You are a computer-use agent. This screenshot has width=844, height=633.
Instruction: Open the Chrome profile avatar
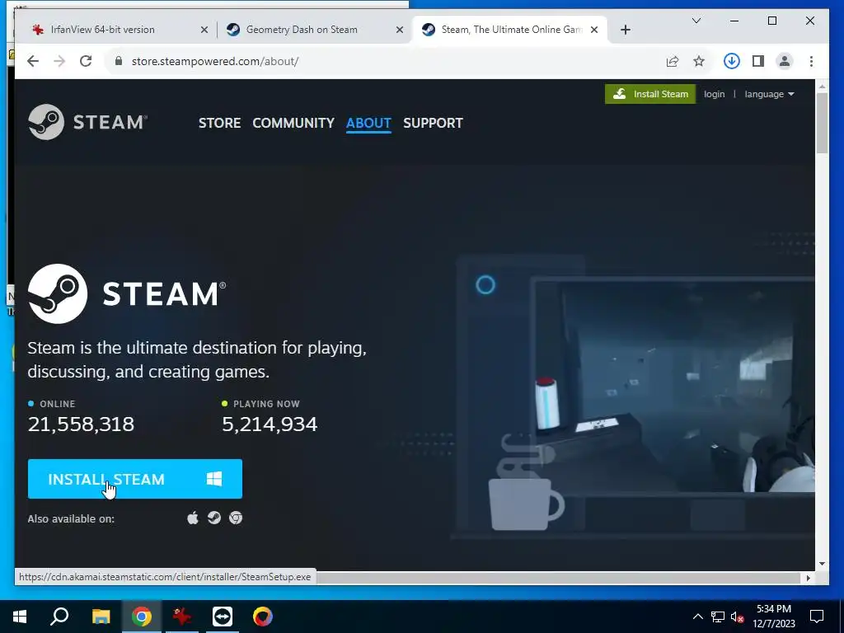pyautogui.click(x=785, y=61)
